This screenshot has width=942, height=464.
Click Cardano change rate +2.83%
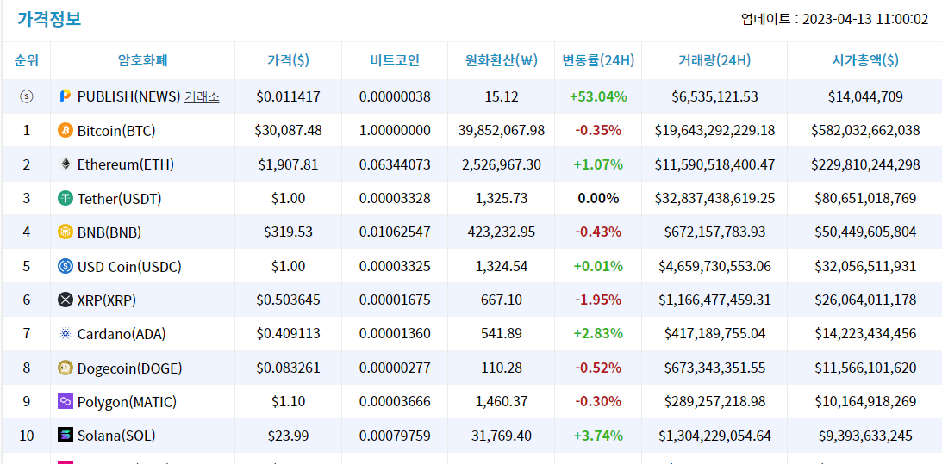(x=598, y=334)
